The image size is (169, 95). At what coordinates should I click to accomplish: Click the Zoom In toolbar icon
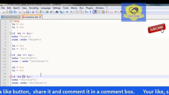click(67, 12)
